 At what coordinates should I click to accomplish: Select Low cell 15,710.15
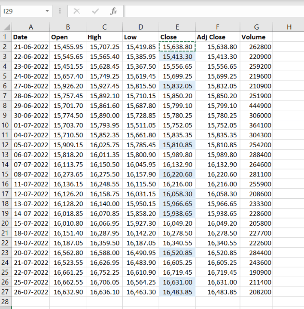pos(141,96)
